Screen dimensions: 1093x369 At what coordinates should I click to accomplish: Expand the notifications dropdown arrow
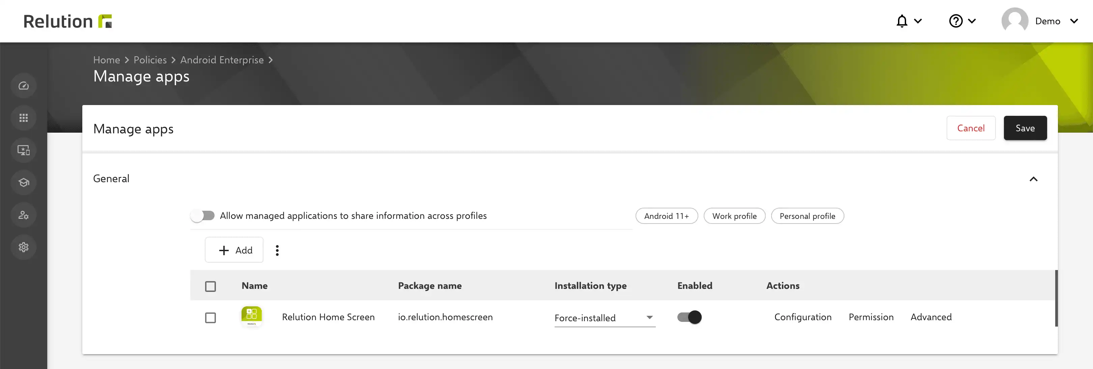point(918,21)
